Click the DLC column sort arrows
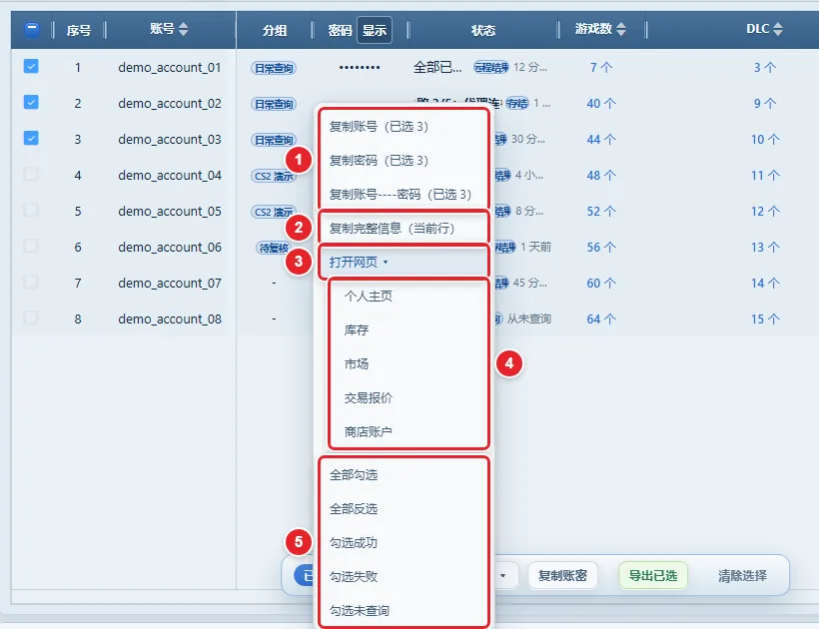Viewport: 819px width, 629px height. point(778,29)
